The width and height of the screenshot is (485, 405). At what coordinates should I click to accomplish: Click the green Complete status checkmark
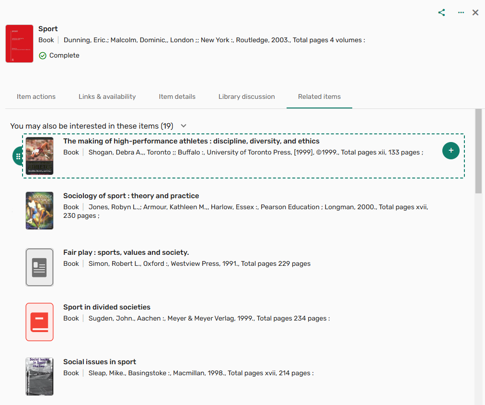43,56
